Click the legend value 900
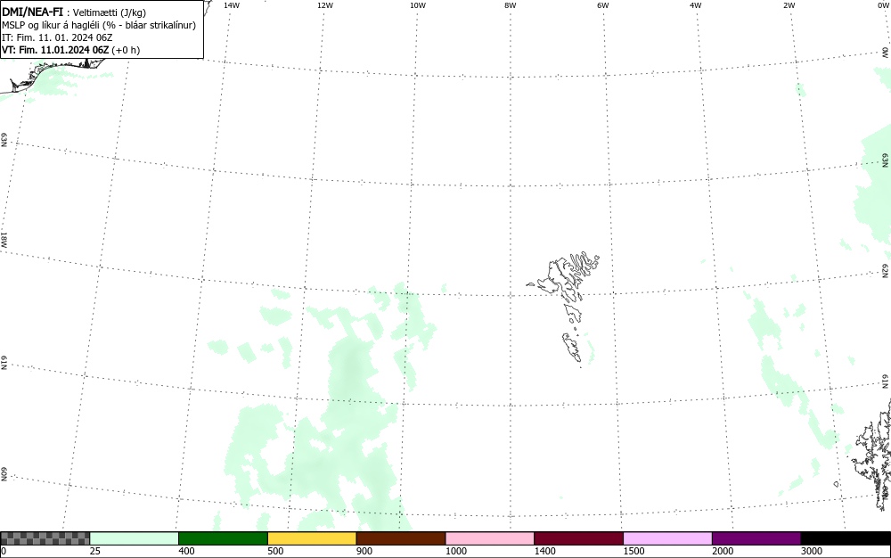The image size is (891, 558). [x=364, y=551]
